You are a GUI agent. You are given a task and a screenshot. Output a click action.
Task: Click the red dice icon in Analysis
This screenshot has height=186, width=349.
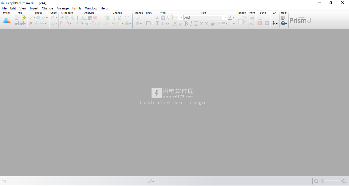click(95, 18)
